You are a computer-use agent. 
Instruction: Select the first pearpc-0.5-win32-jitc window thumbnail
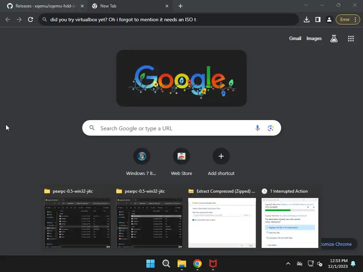point(78,223)
